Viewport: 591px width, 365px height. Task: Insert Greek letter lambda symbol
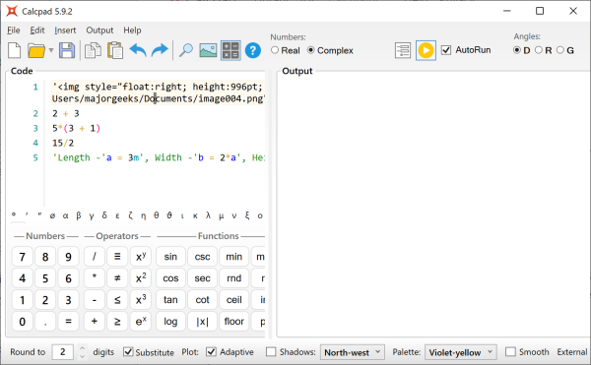208,215
